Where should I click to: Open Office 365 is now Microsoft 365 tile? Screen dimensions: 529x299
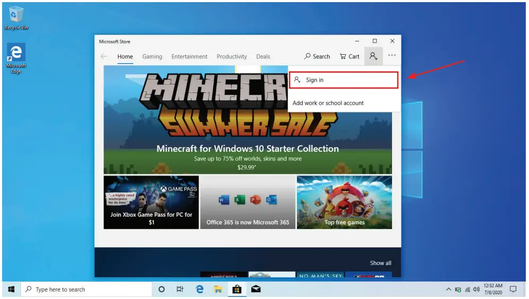[248, 202]
